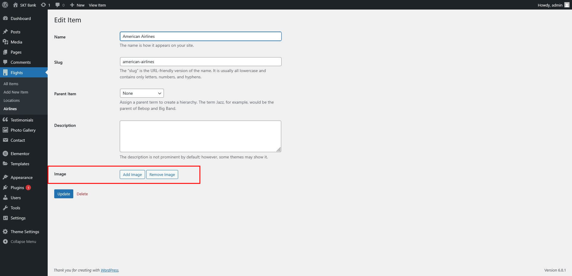Image resolution: width=572 pixels, height=276 pixels.
Task: Click the SKT Bank home icon
Action: pos(15,5)
